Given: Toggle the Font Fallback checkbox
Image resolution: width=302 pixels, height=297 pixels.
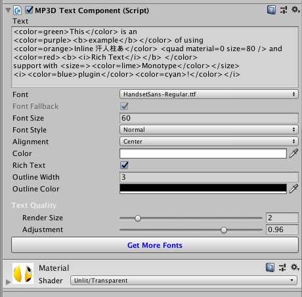Looking at the screenshot, I should pyautogui.click(x=124, y=106).
